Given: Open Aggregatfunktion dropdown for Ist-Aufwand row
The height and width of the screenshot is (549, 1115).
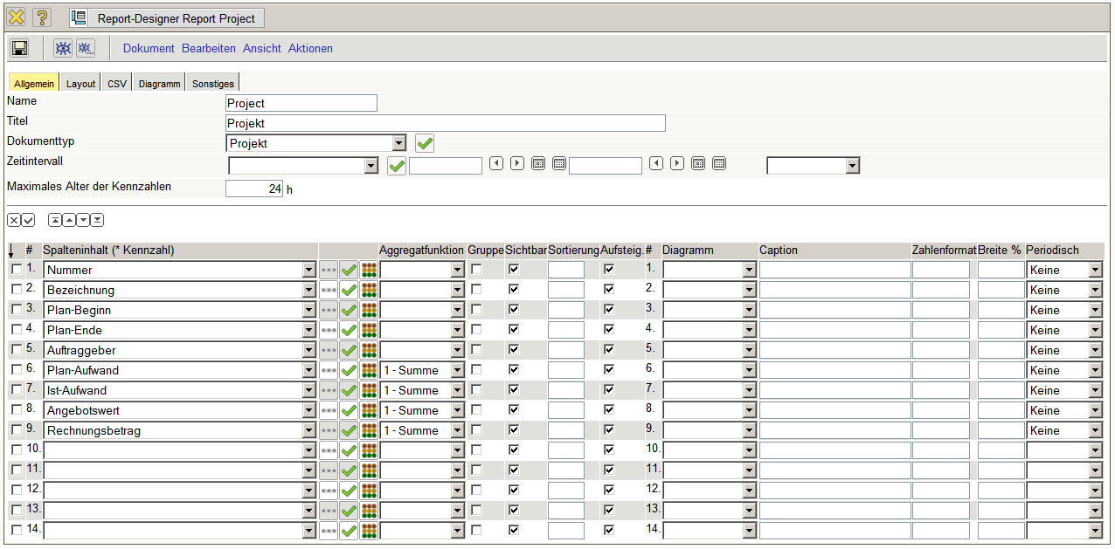Looking at the screenshot, I should (x=457, y=391).
